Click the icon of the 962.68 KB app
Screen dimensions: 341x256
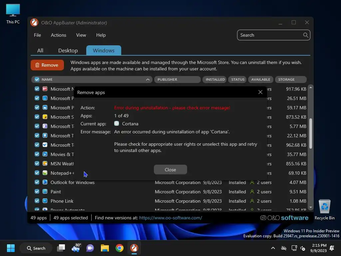click(x=45, y=145)
